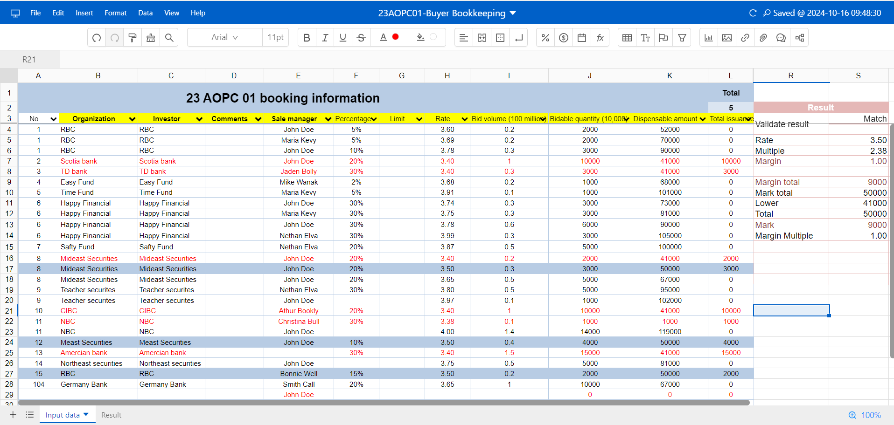Open the Edit menu
Viewport: 894px width, 425px height.
click(58, 13)
